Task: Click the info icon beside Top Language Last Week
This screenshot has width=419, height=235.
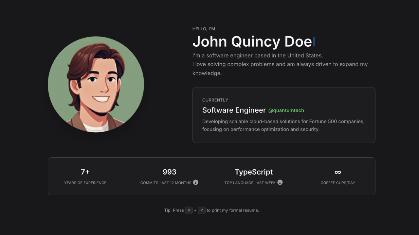Action: pos(280,182)
